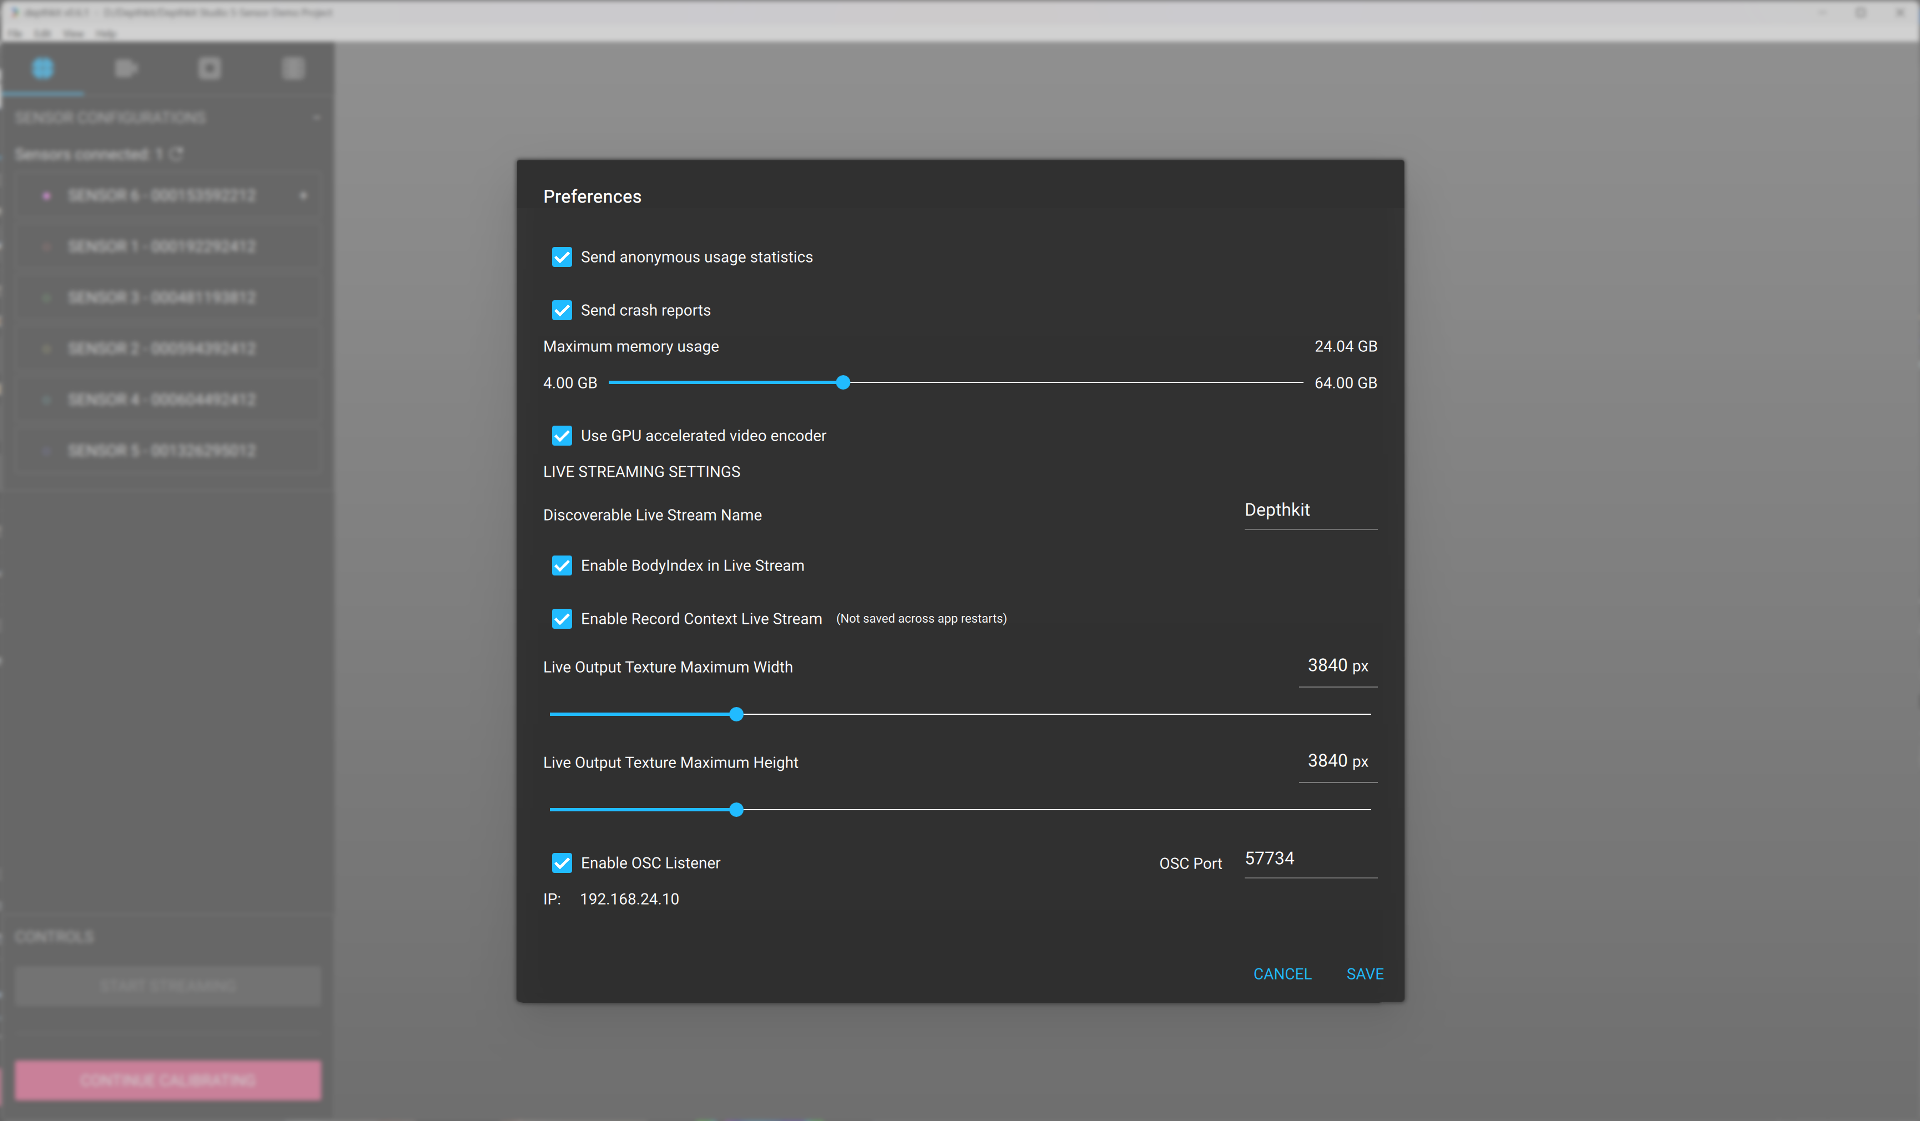Screen dimensions: 1920x1121
Task: Open the video camera Record tab icon
Action: click(x=126, y=68)
